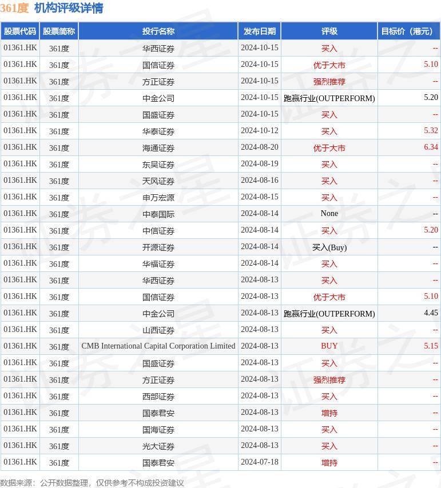Select the 天风证券 institution cell

158,181
